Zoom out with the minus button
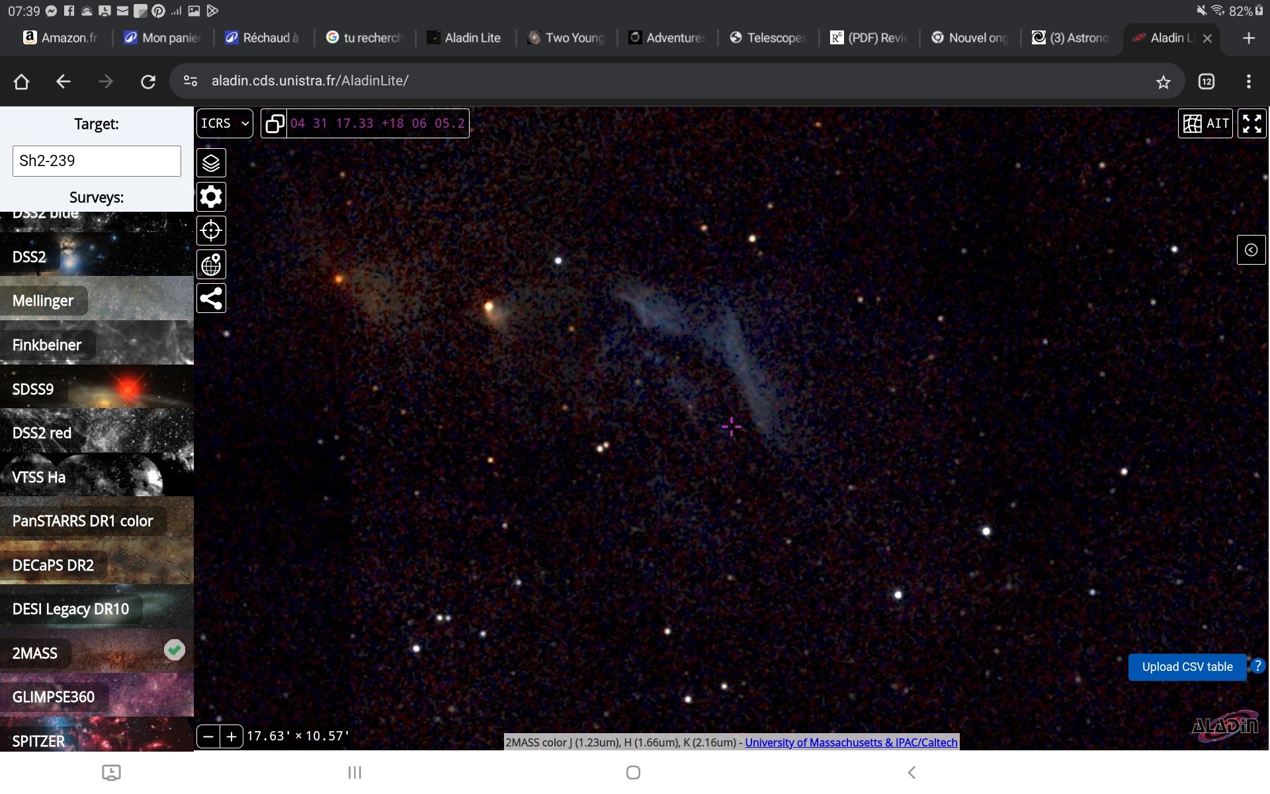 tap(208, 736)
